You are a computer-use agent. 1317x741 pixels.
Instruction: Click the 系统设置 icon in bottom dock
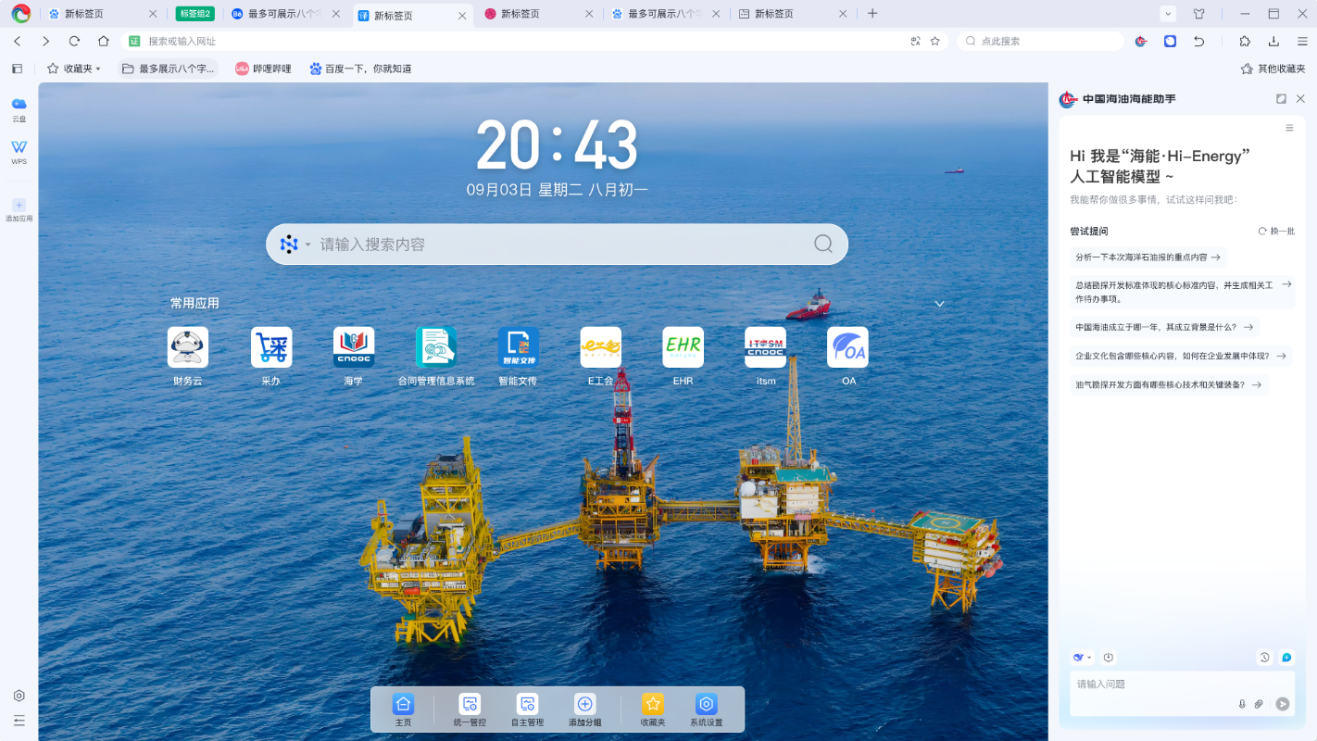(x=706, y=705)
